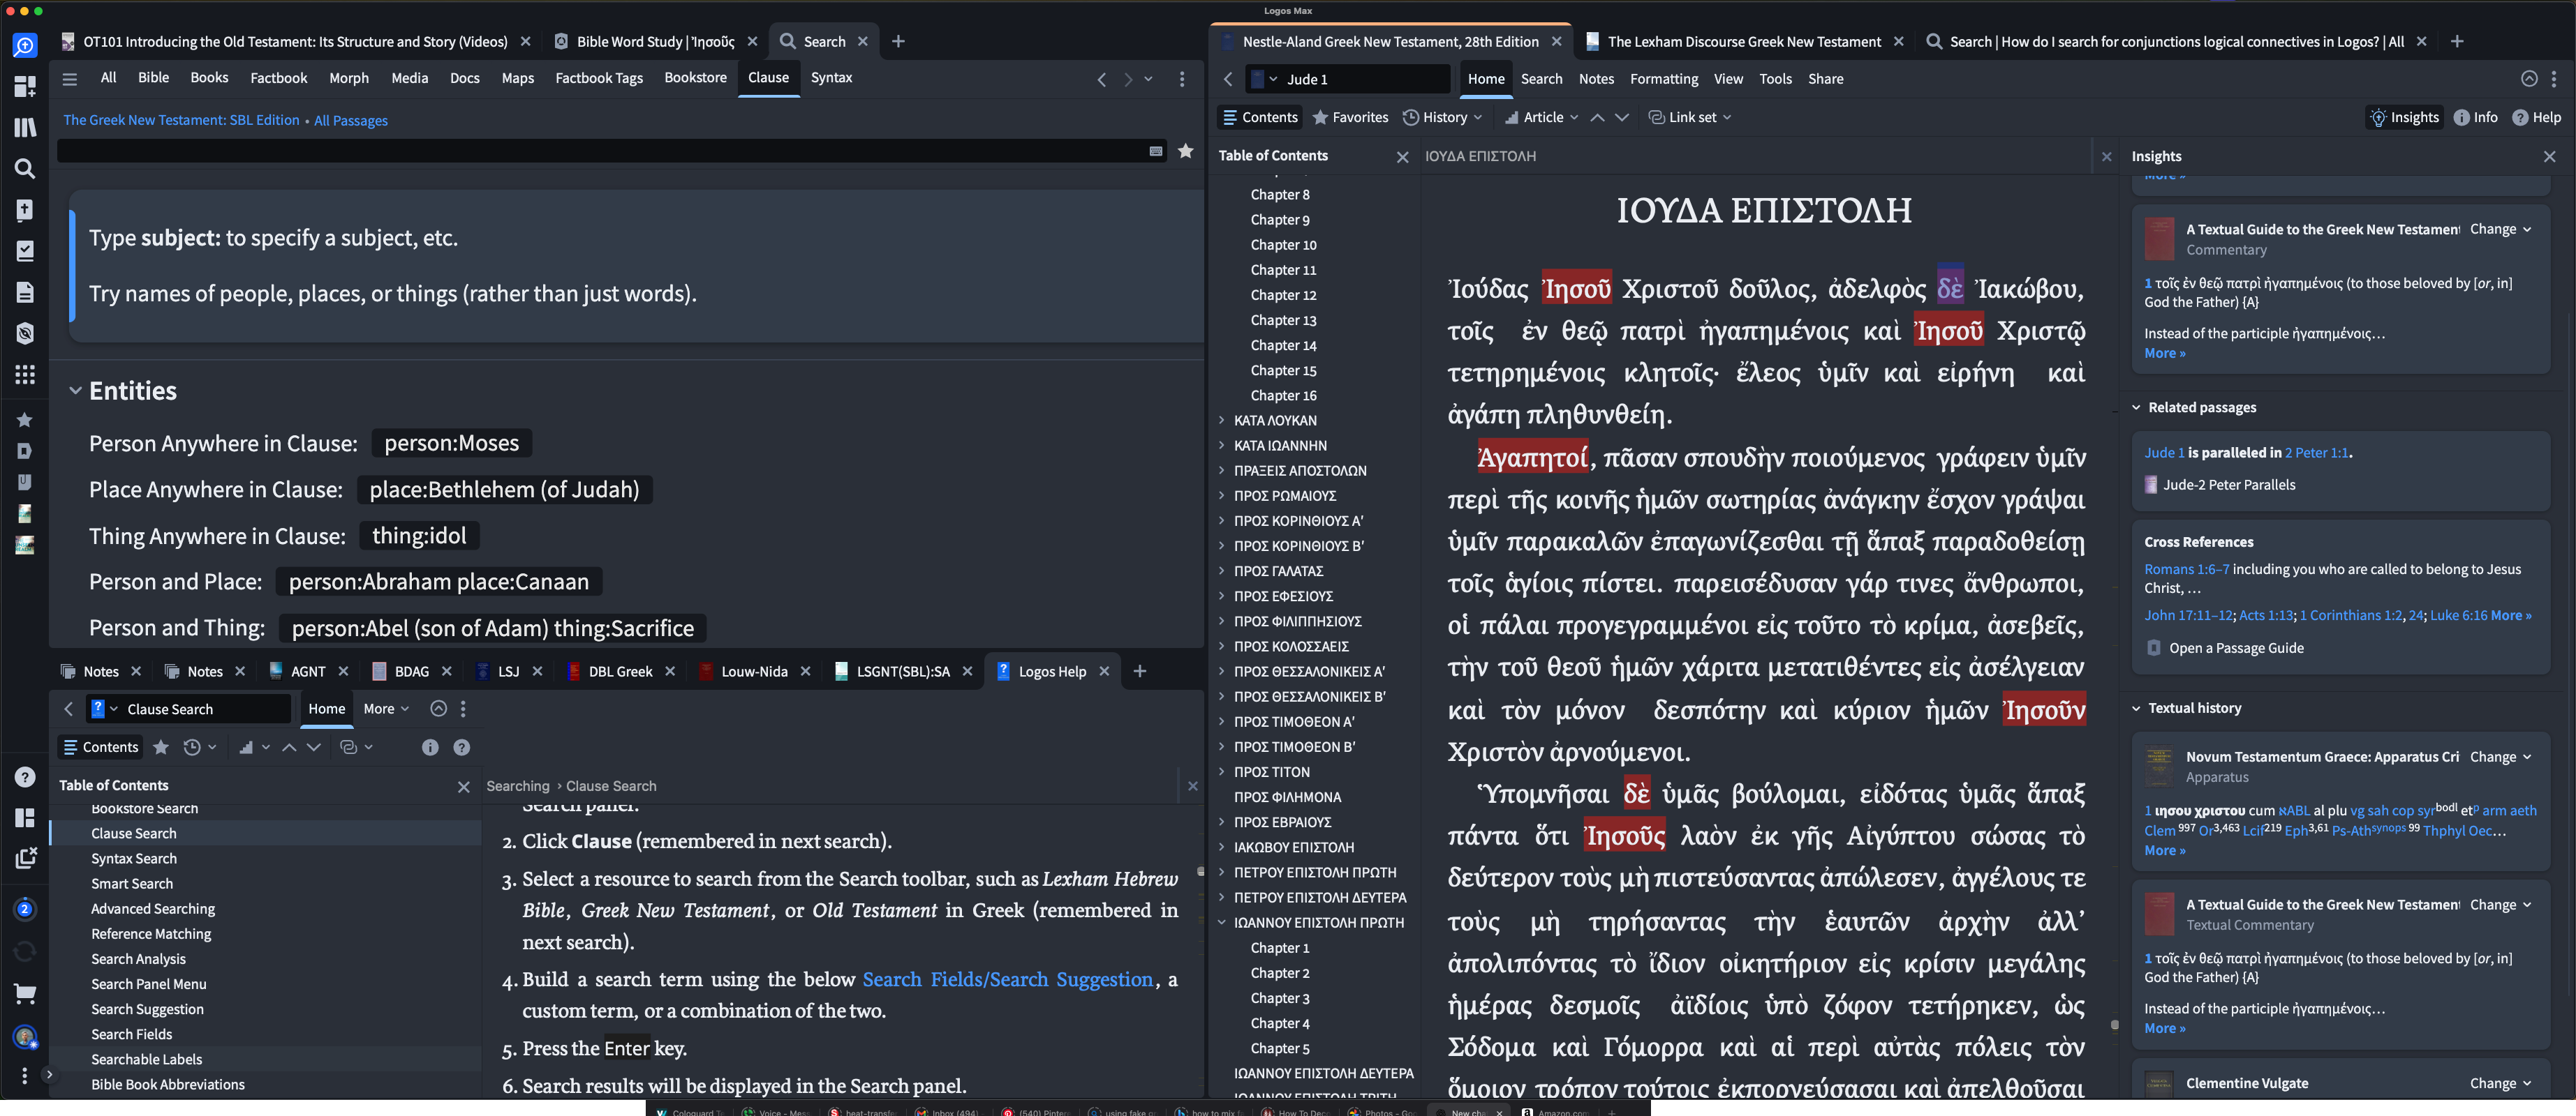Add a new tab in left panel
Image resolution: width=2576 pixels, height=1116 pixels.
(897, 41)
